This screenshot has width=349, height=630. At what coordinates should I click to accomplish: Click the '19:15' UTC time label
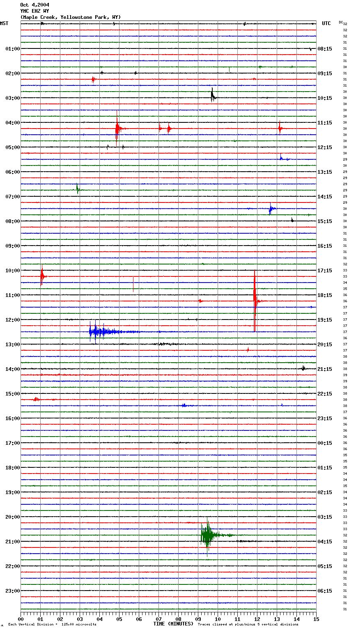[x=325, y=320]
